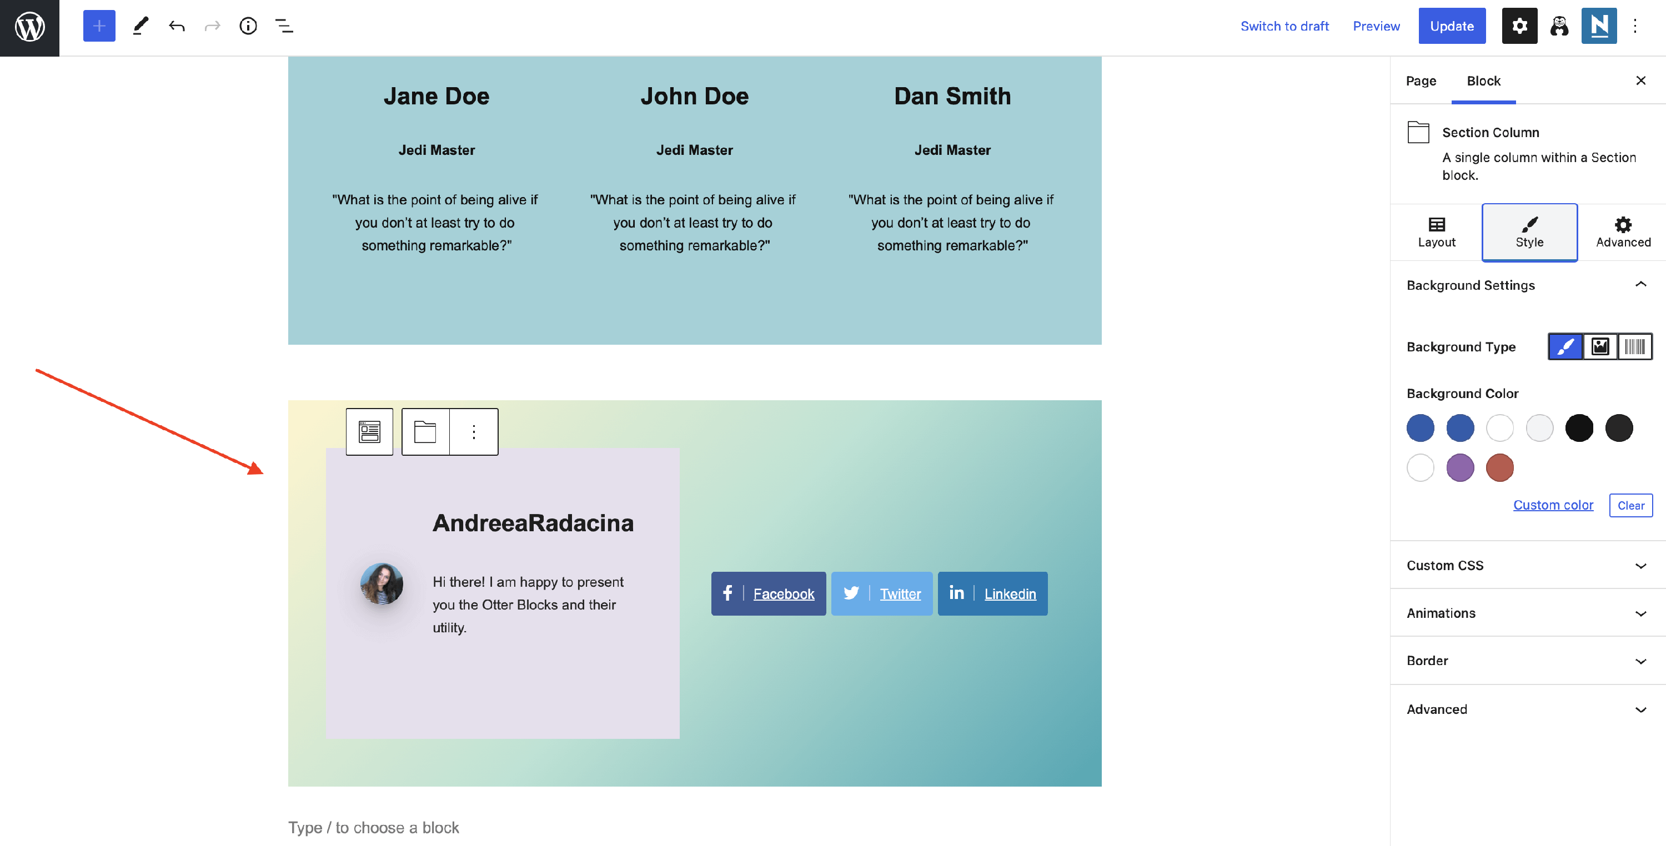This screenshot has height=846, width=1666.
Task: Open the document details info icon
Action: [248, 27]
